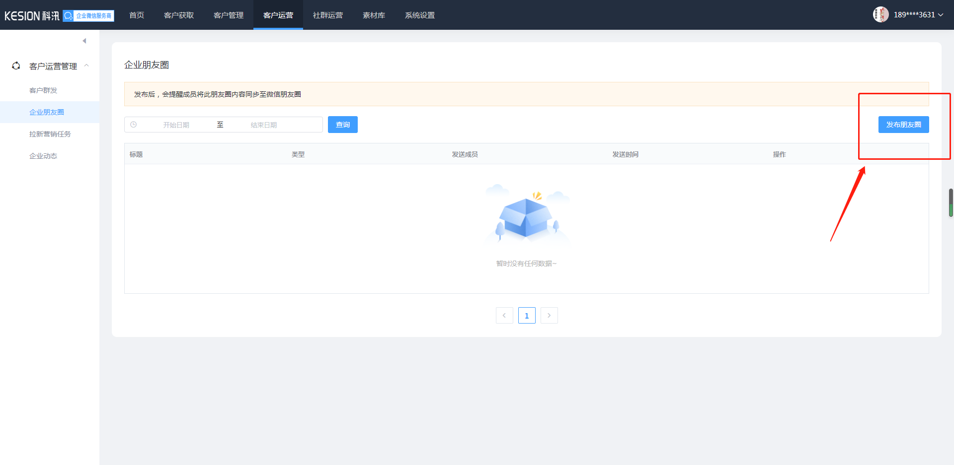This screenshot has width=954, height=465.
Task: Go to next page arrow
Action: pos(549,316)
